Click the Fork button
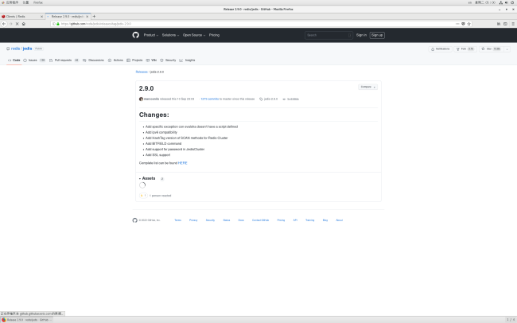This screenshot has width=517, height=323. 465,49
